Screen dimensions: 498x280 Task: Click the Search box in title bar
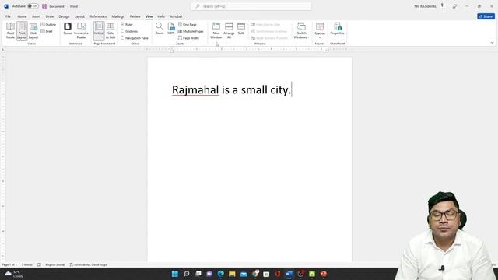(x=251, y=6)
